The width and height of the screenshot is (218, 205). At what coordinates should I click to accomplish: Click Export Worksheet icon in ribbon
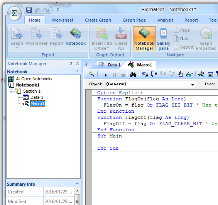click(37, 37)
